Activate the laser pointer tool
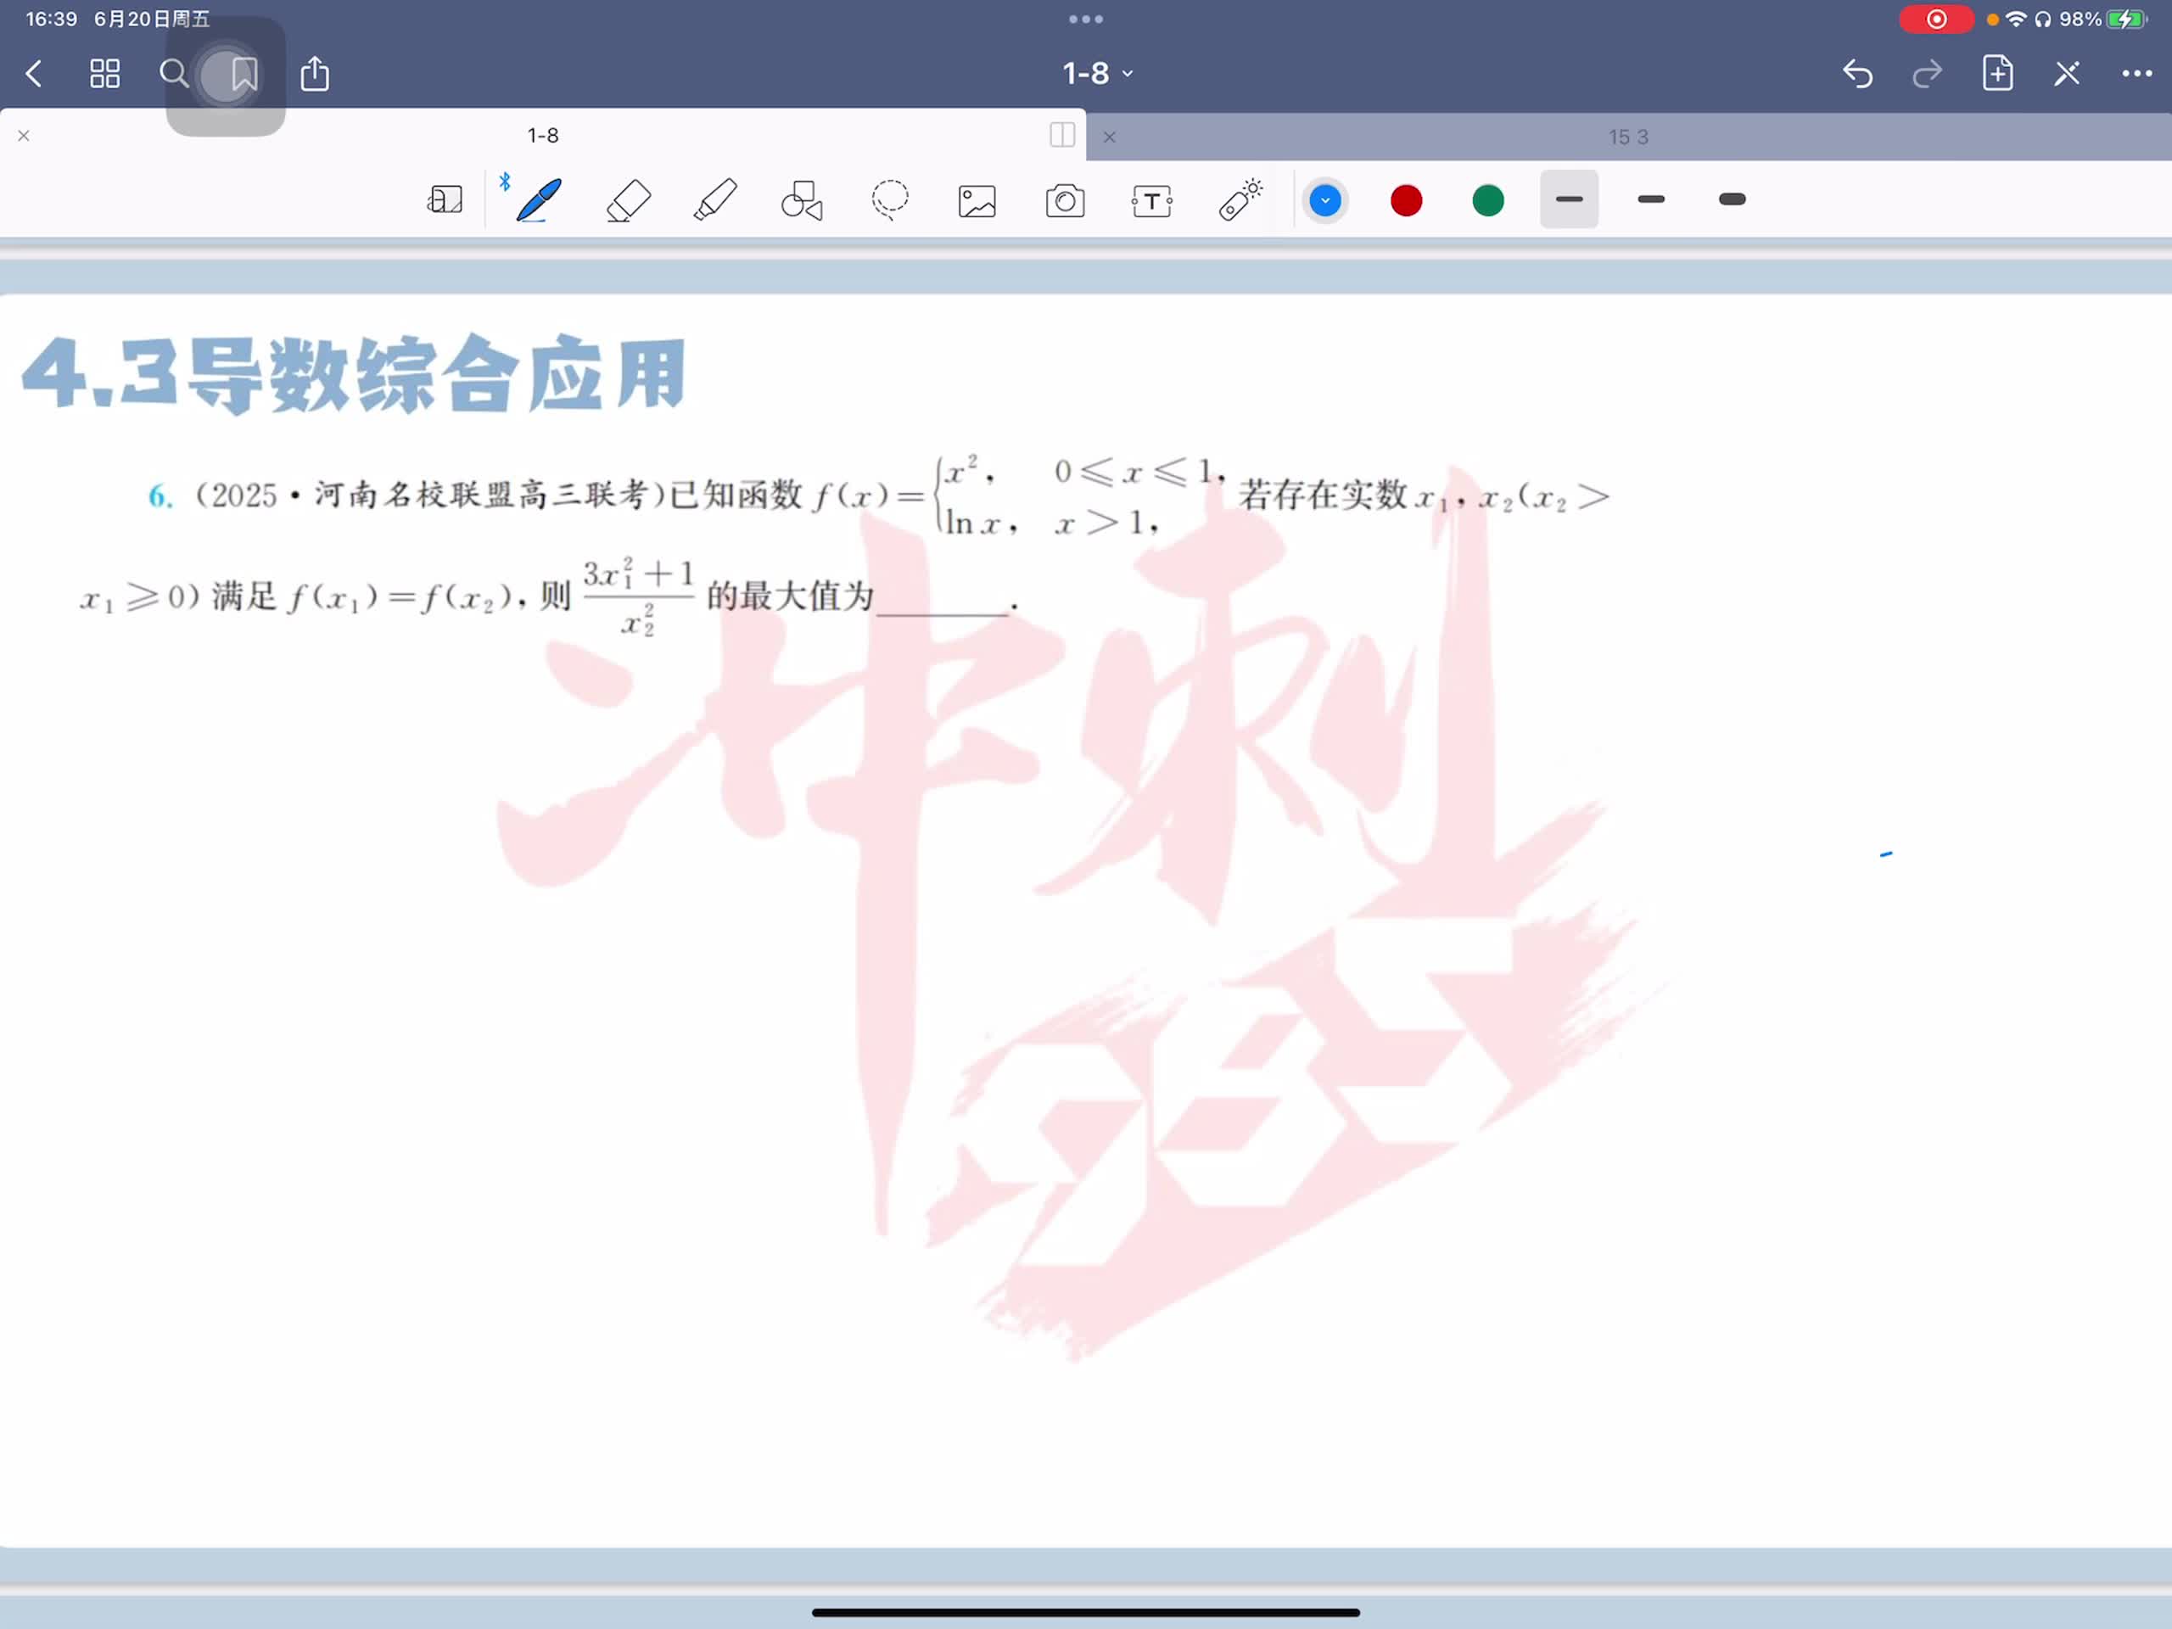This screenshot has height=1629, width=2172. point(1240,200)
